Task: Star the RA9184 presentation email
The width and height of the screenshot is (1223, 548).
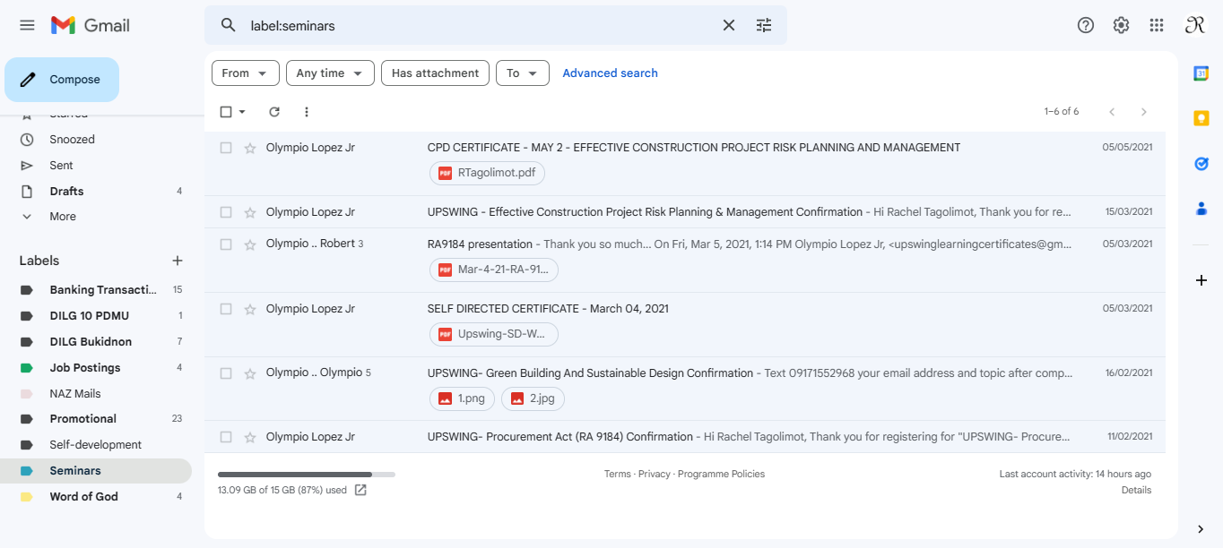Action: click(x=250, y=244)
